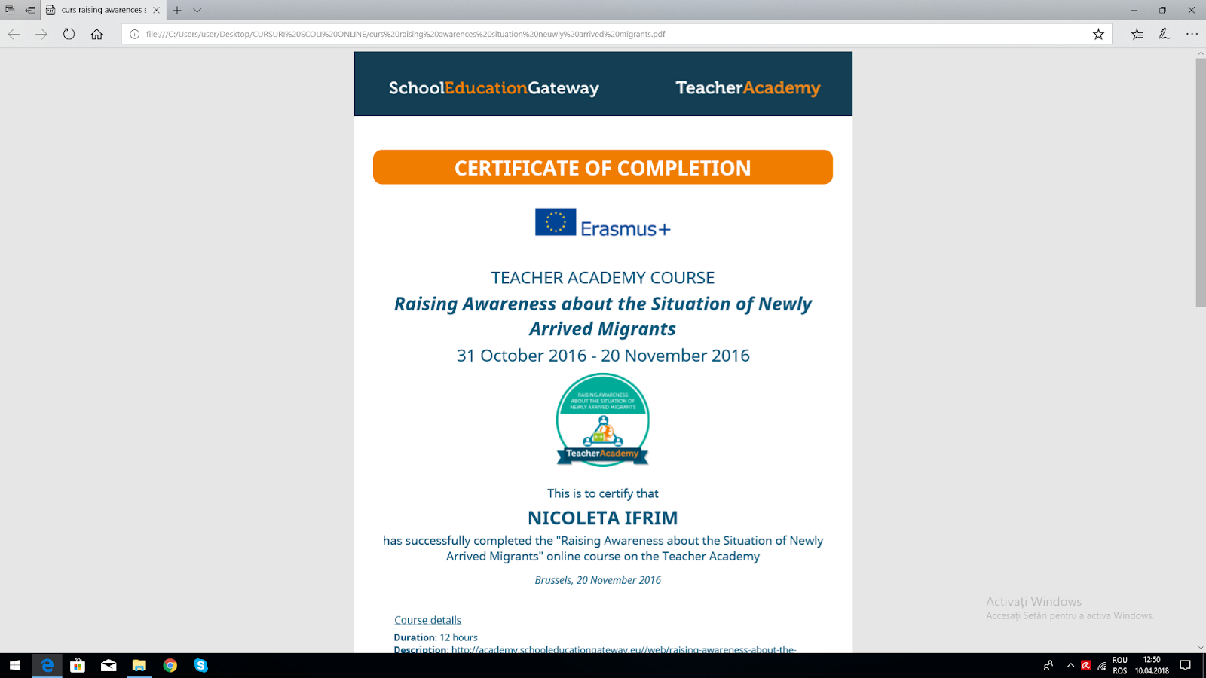Launch Google Chrome from the taskbar
The image size is (1206, 678).
click(170, 665)
